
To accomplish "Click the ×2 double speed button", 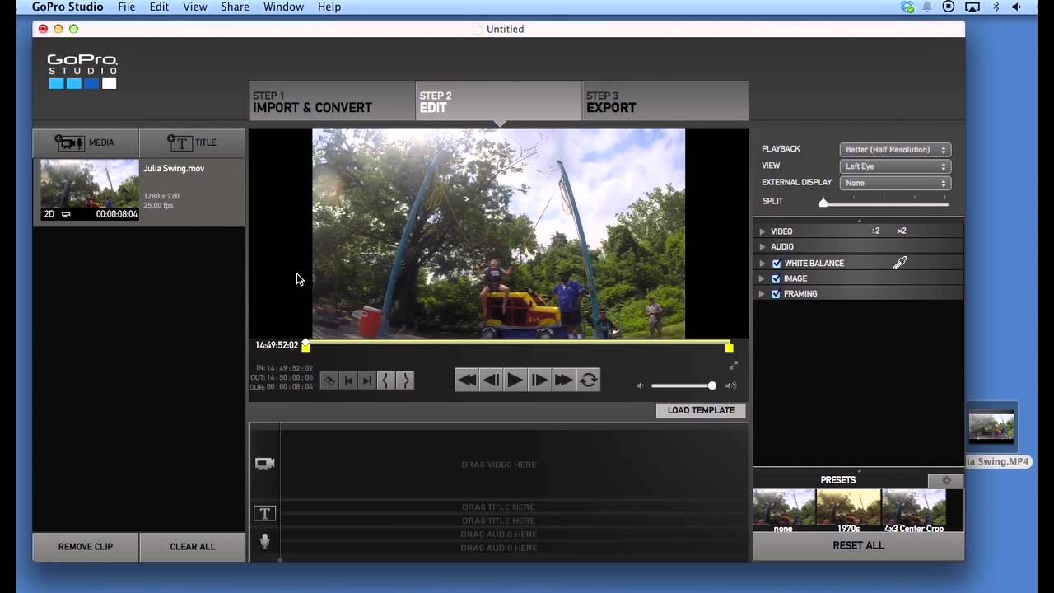I will (902, 231).
